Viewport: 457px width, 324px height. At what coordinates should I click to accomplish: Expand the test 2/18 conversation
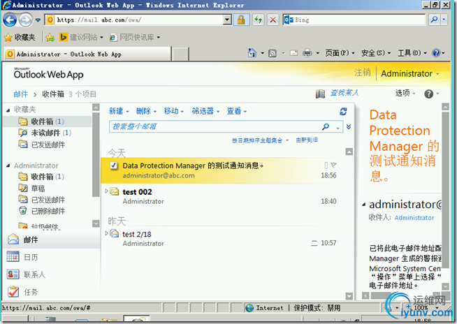point(106,233)
